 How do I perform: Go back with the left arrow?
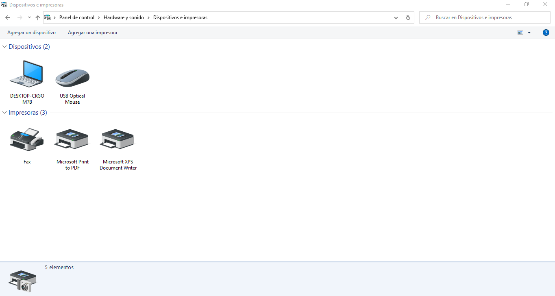[x=8, y=17]
